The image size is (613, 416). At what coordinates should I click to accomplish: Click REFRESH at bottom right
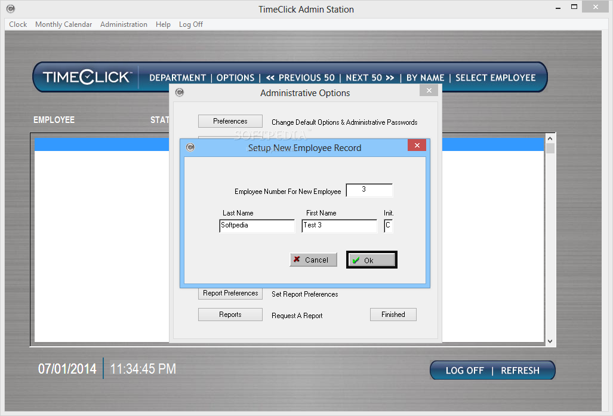tap(520, 370)
